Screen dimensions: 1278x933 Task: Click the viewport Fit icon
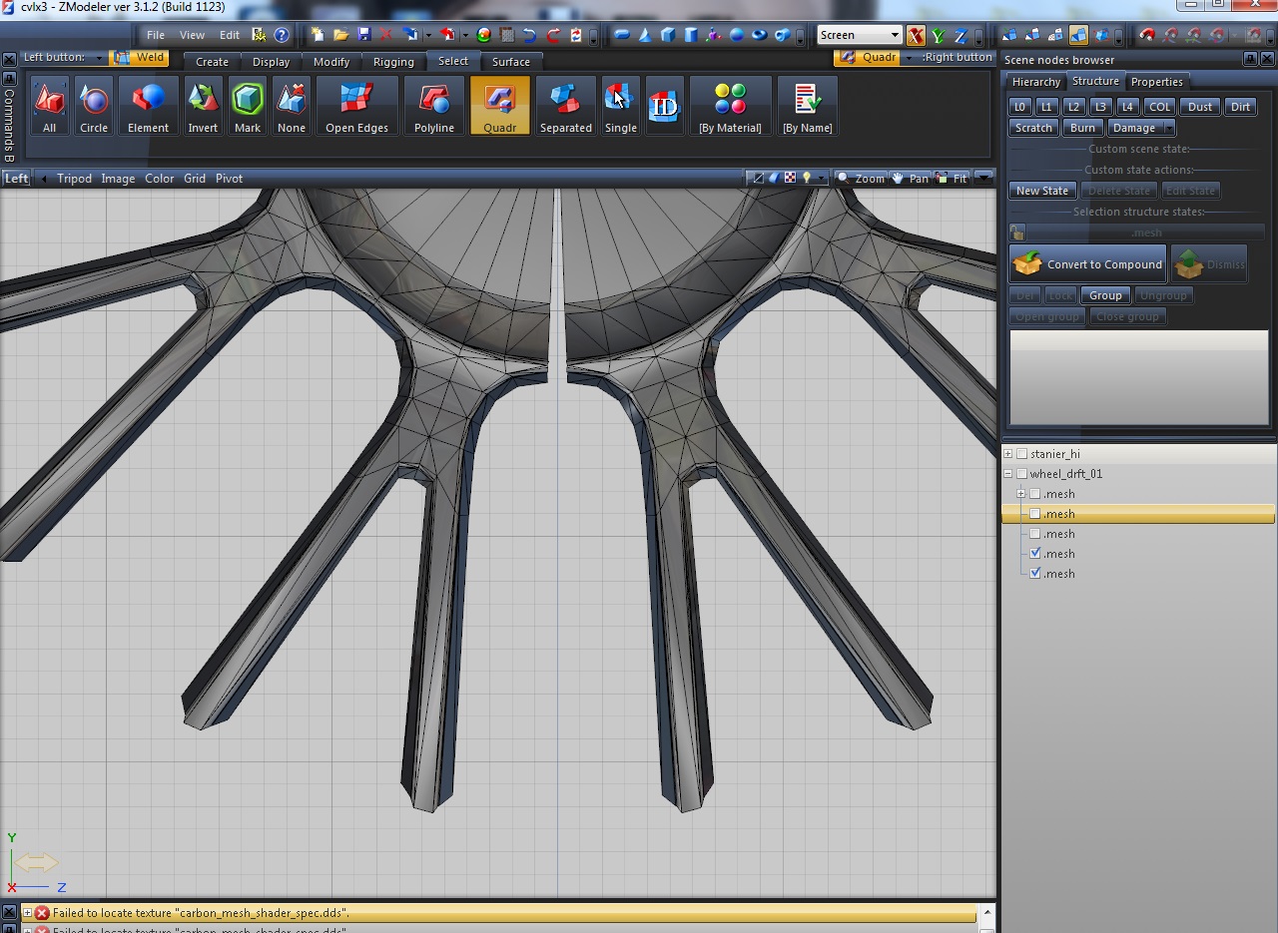point(952,179)
